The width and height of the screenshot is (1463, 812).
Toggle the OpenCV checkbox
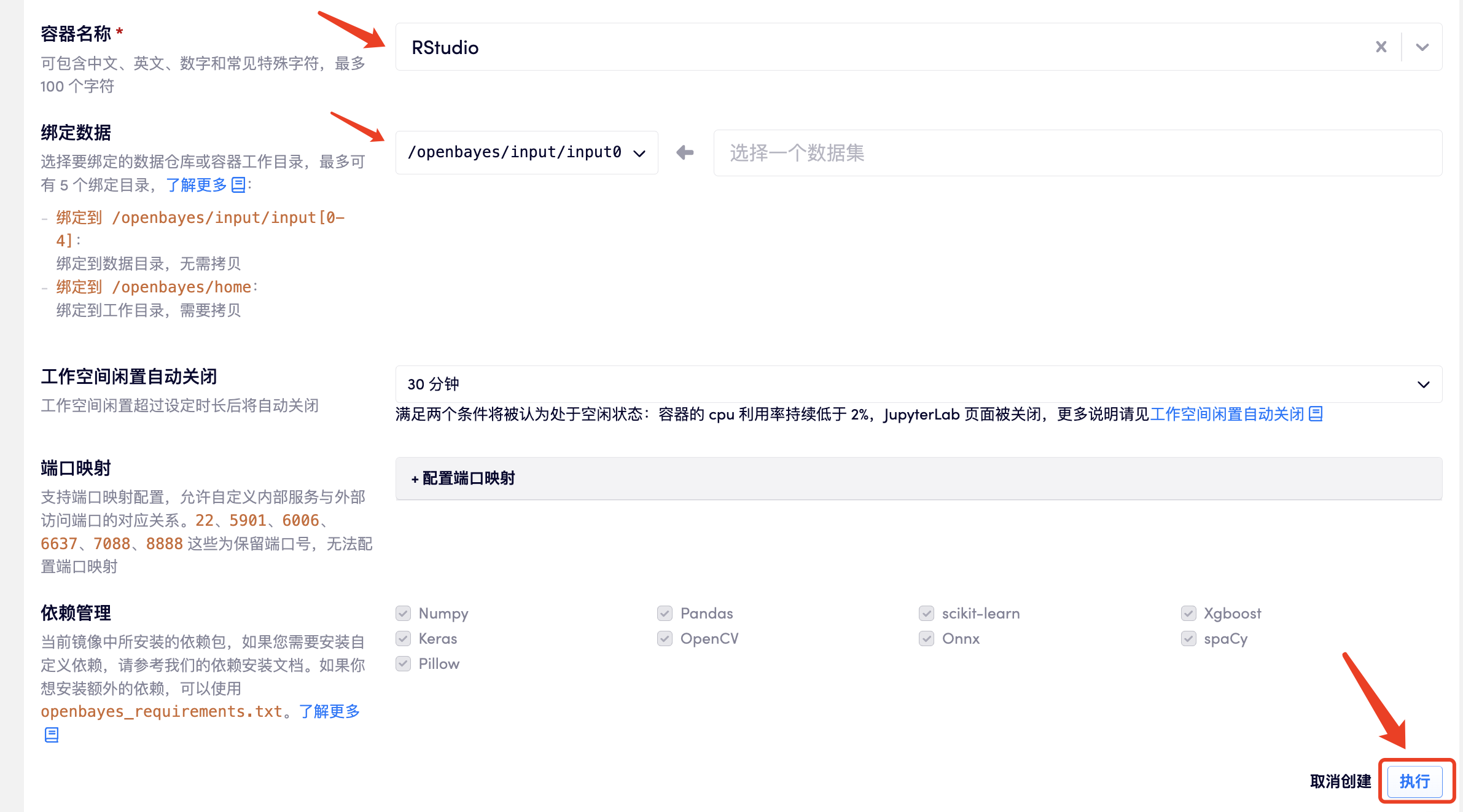pyautogui.click(x=665, y=639)
